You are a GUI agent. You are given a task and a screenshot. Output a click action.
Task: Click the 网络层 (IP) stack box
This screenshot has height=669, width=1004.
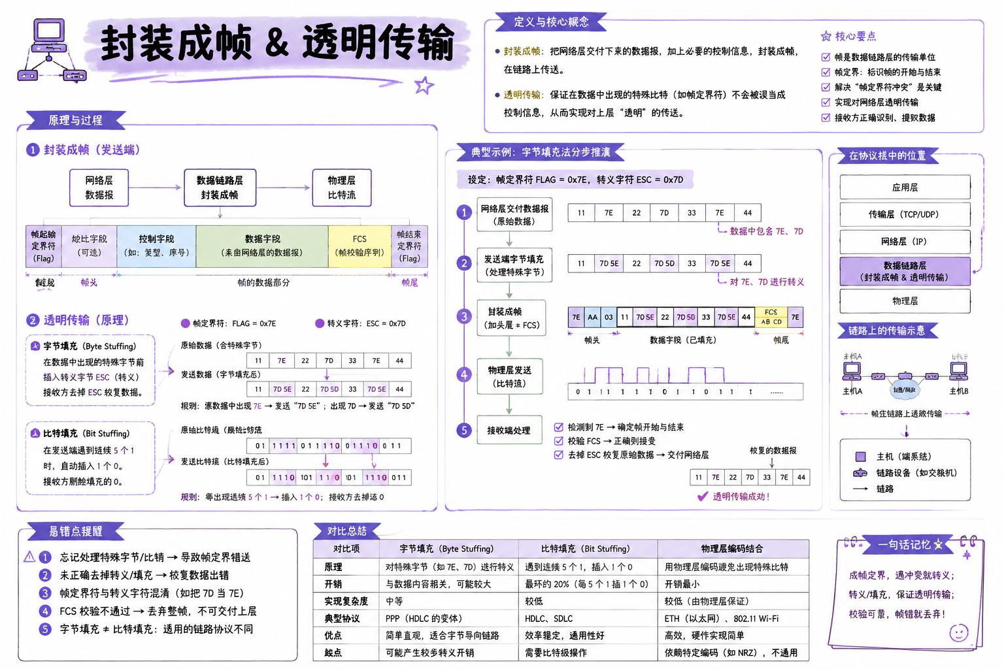(905, 242)
